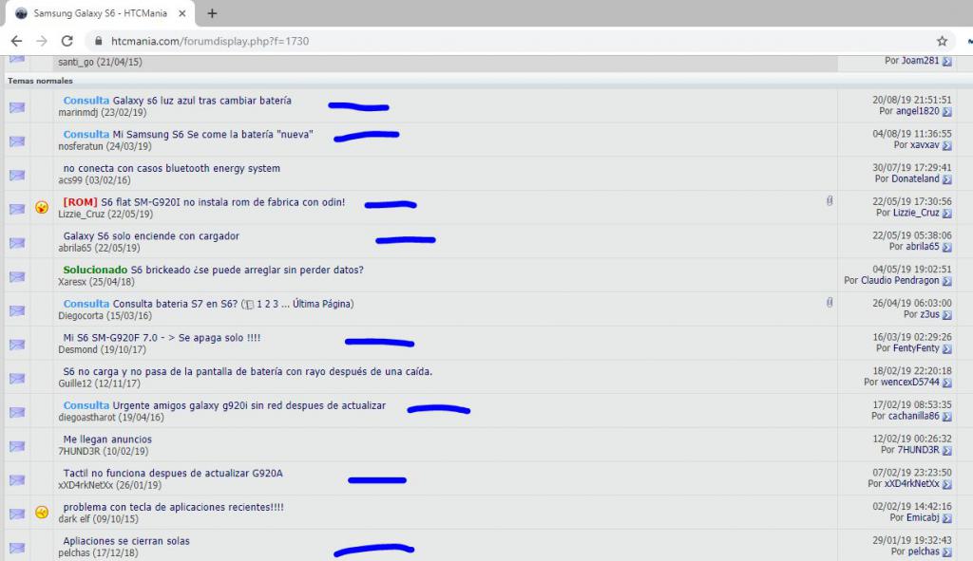Open a new browser tab
Screen dimensions: 973x561
[x=212, y=13]
